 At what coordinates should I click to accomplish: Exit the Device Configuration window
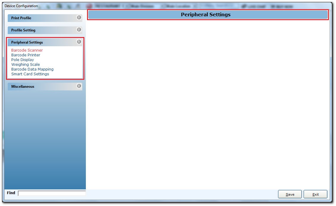pyautogui.click(x=316, y=194)
